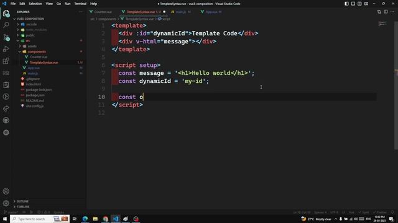This screenshot has height=223, width=398.
Task: Open the File menu
Action: click(13, 4)
